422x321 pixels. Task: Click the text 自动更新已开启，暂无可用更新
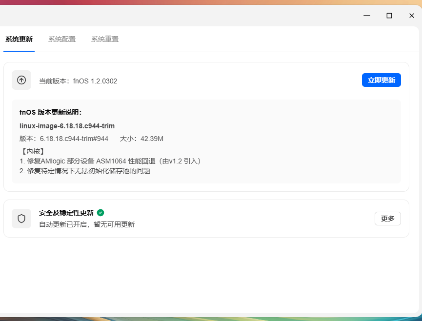[87, 224]
